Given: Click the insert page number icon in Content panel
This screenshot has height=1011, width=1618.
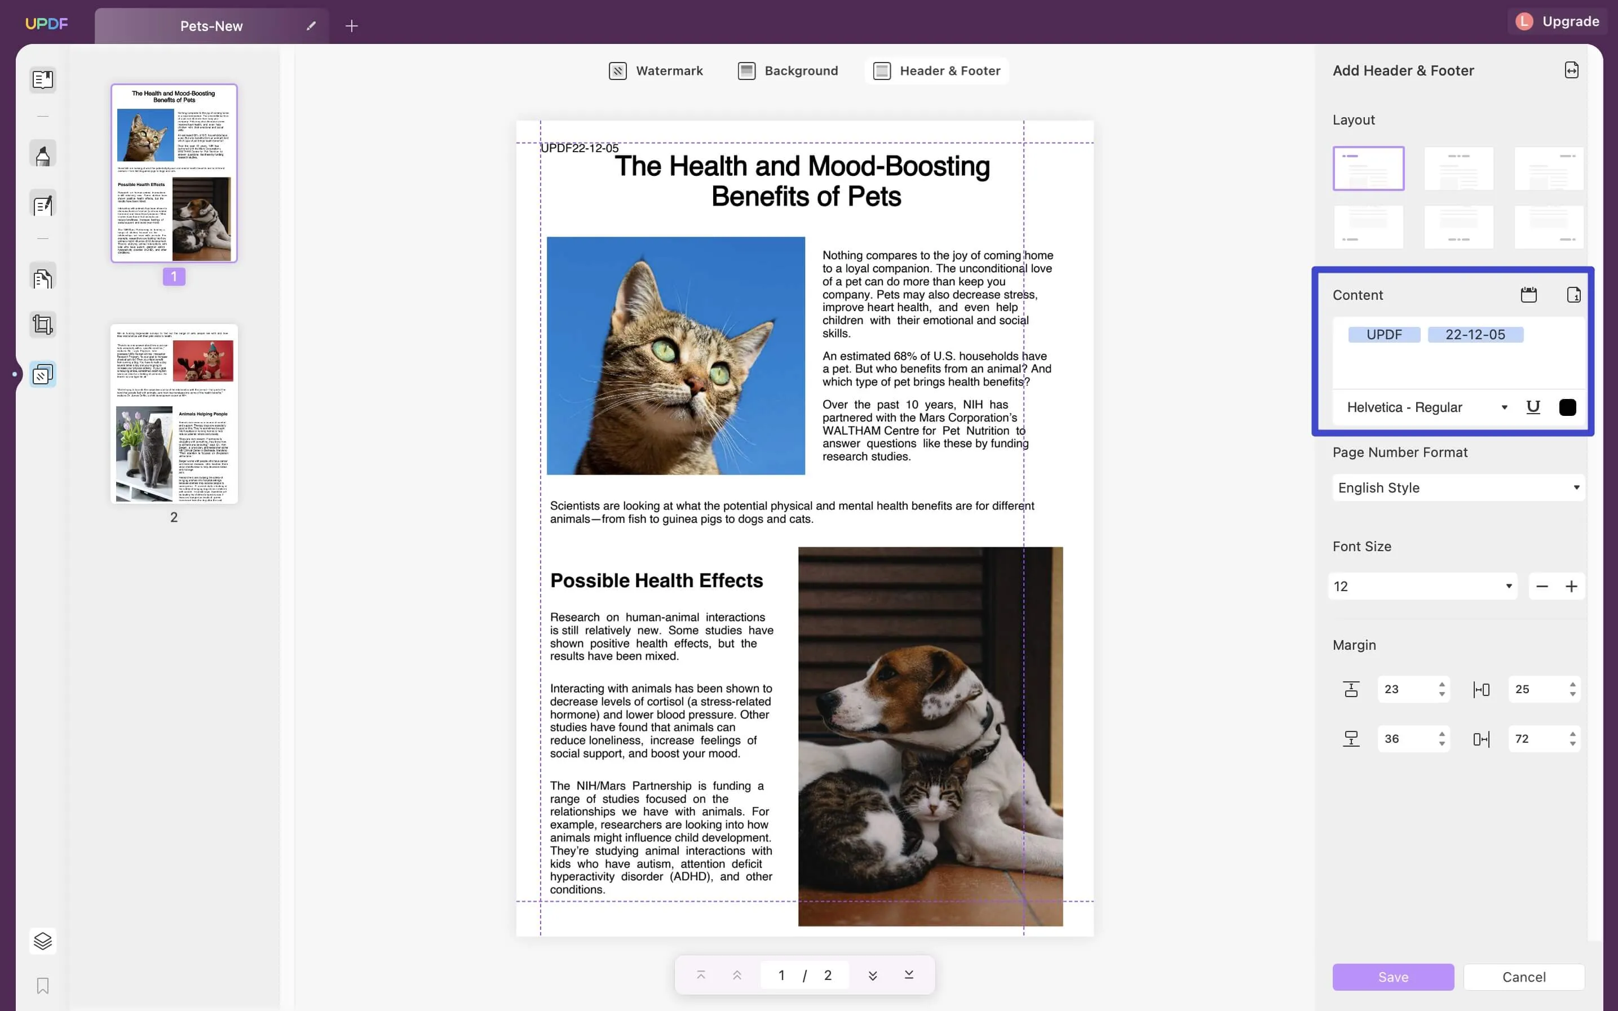Looking at the screenshot, I should pyautogui.click(x=1572, y=295).
